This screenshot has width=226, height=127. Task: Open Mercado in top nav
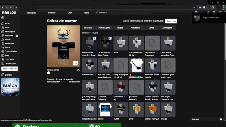tap(52, 13)
